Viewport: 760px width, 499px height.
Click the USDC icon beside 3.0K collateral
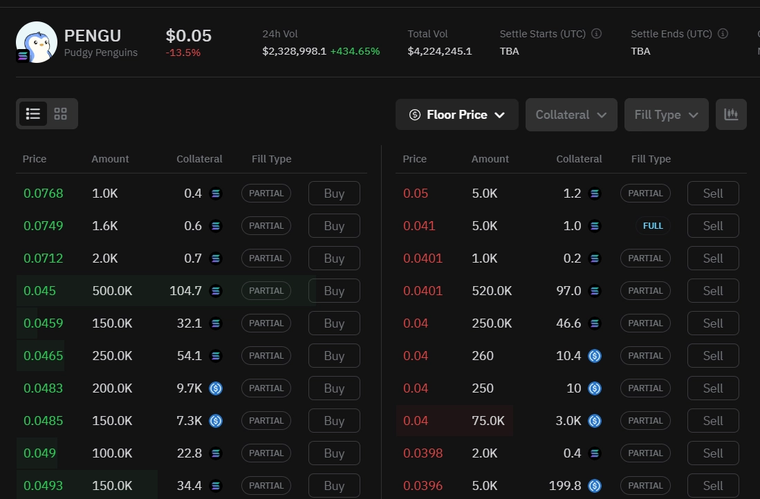[594, 420]
